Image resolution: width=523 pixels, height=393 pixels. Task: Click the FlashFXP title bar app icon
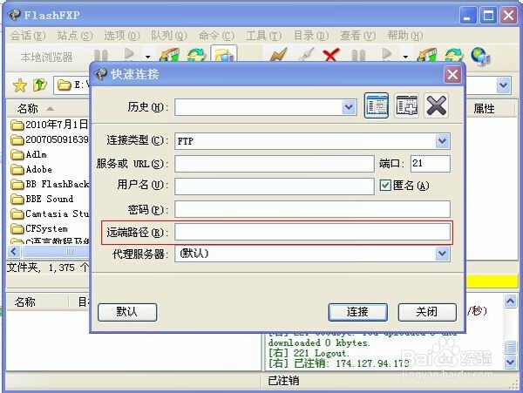click(14, 15)
